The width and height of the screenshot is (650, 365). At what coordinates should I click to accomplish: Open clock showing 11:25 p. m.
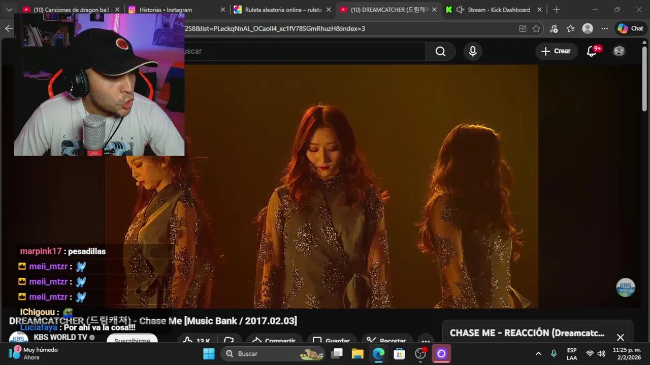click(627, 354)
